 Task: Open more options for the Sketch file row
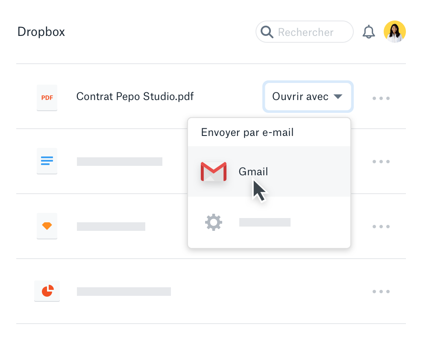[x=381, y=227]
